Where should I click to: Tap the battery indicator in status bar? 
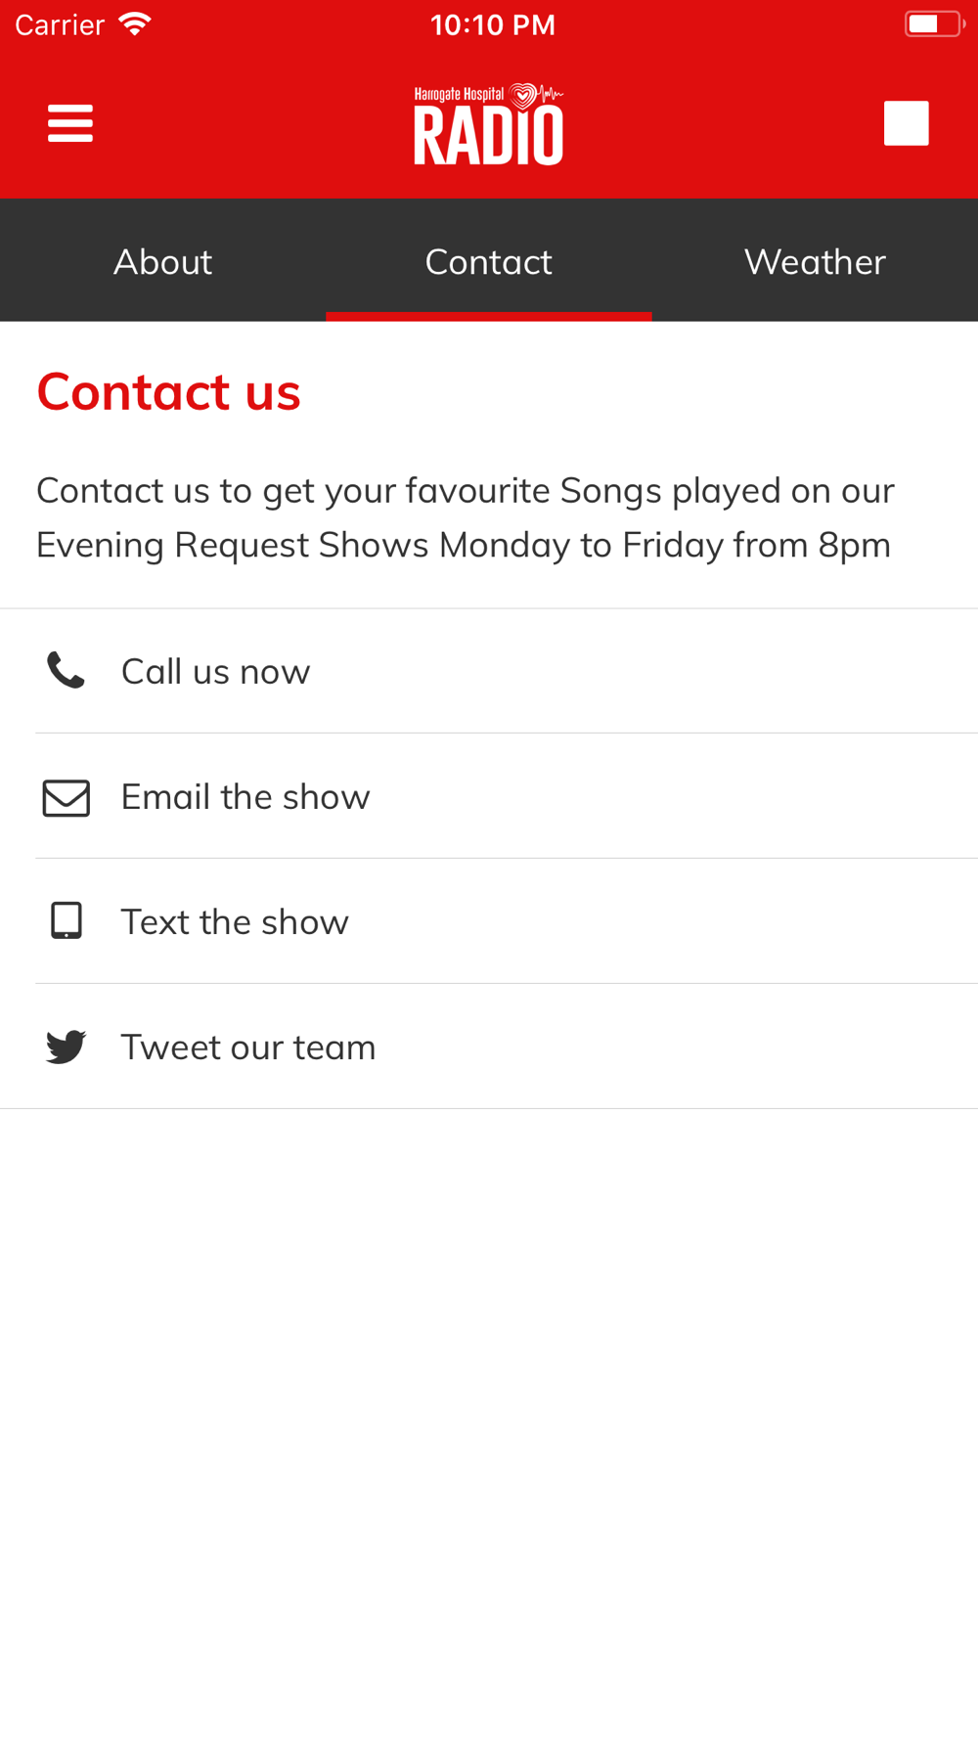(934, 23)
